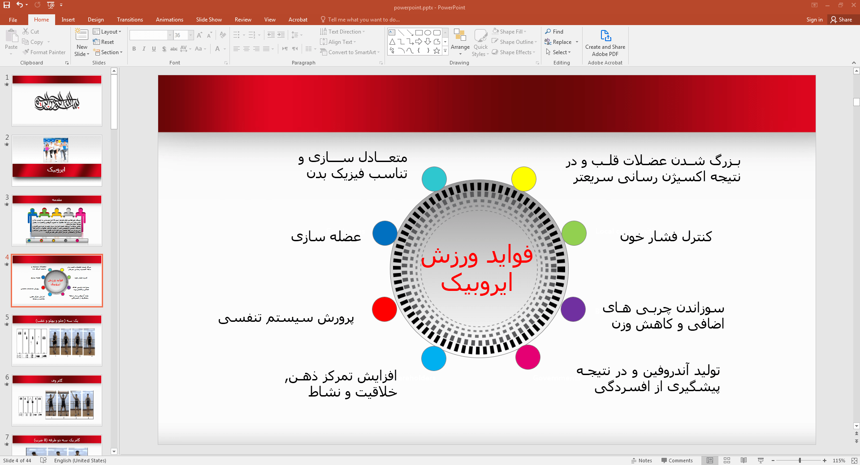Toggle text Shadow formatting
This screenshot has width=860, height=465.
tap(164, 49)
